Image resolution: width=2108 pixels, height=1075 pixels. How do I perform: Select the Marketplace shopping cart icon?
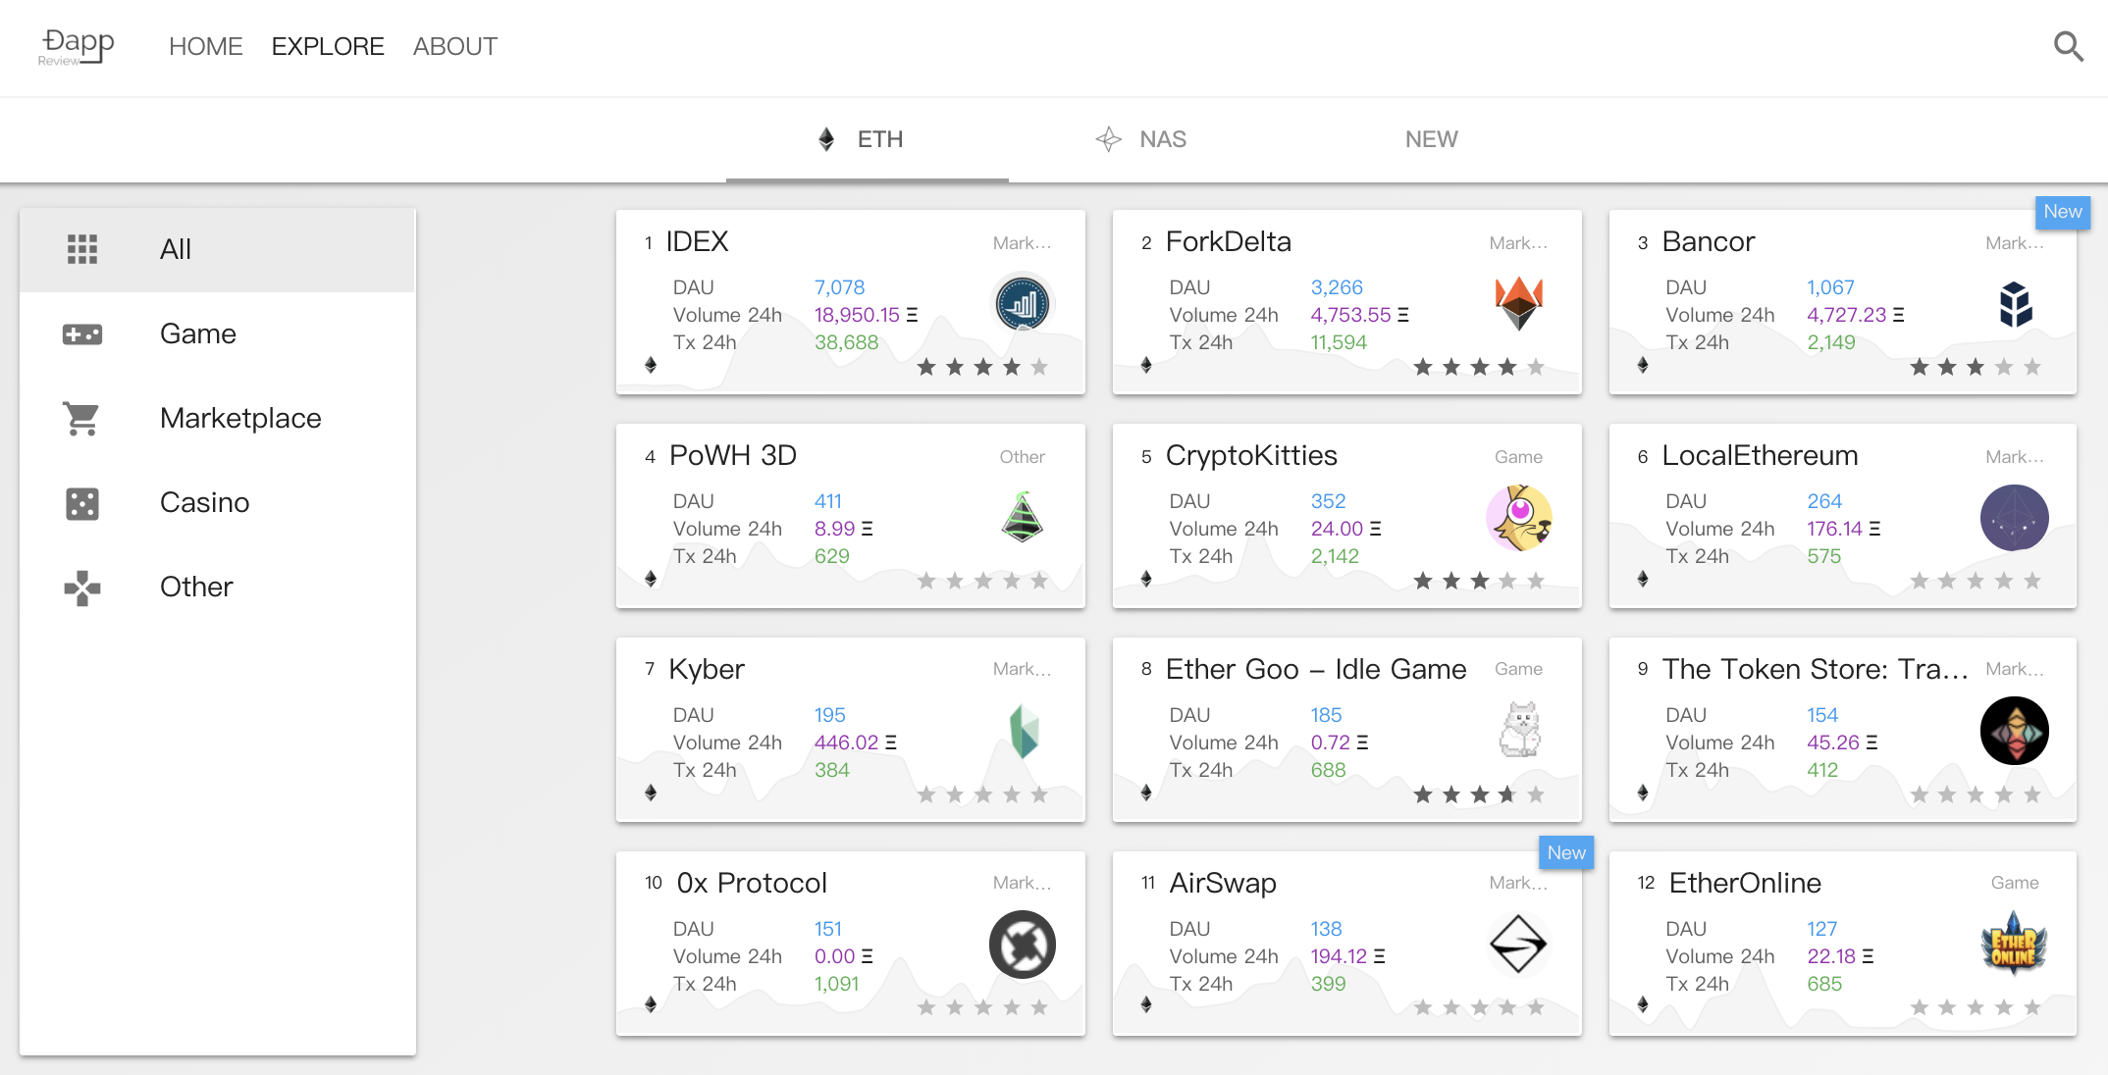[83, 418]
